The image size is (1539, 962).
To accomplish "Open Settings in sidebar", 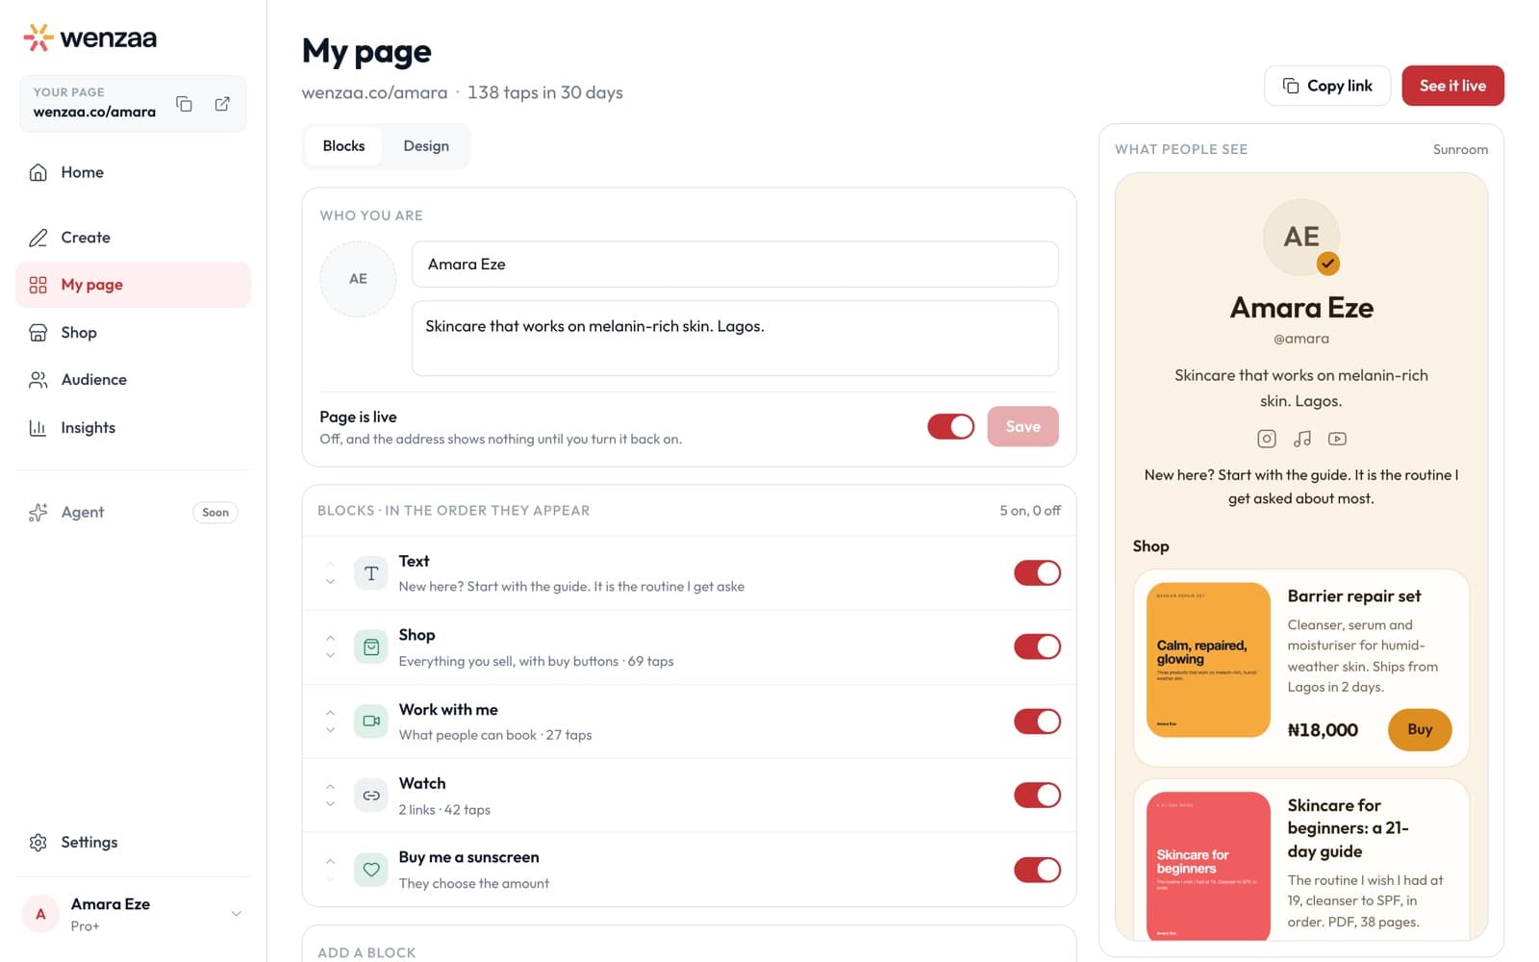I will (x=134, y=843).
